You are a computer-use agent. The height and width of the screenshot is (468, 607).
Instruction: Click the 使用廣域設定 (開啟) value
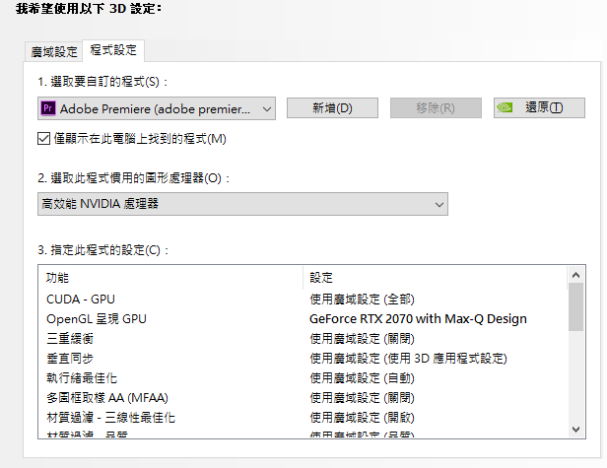(362, 418)
